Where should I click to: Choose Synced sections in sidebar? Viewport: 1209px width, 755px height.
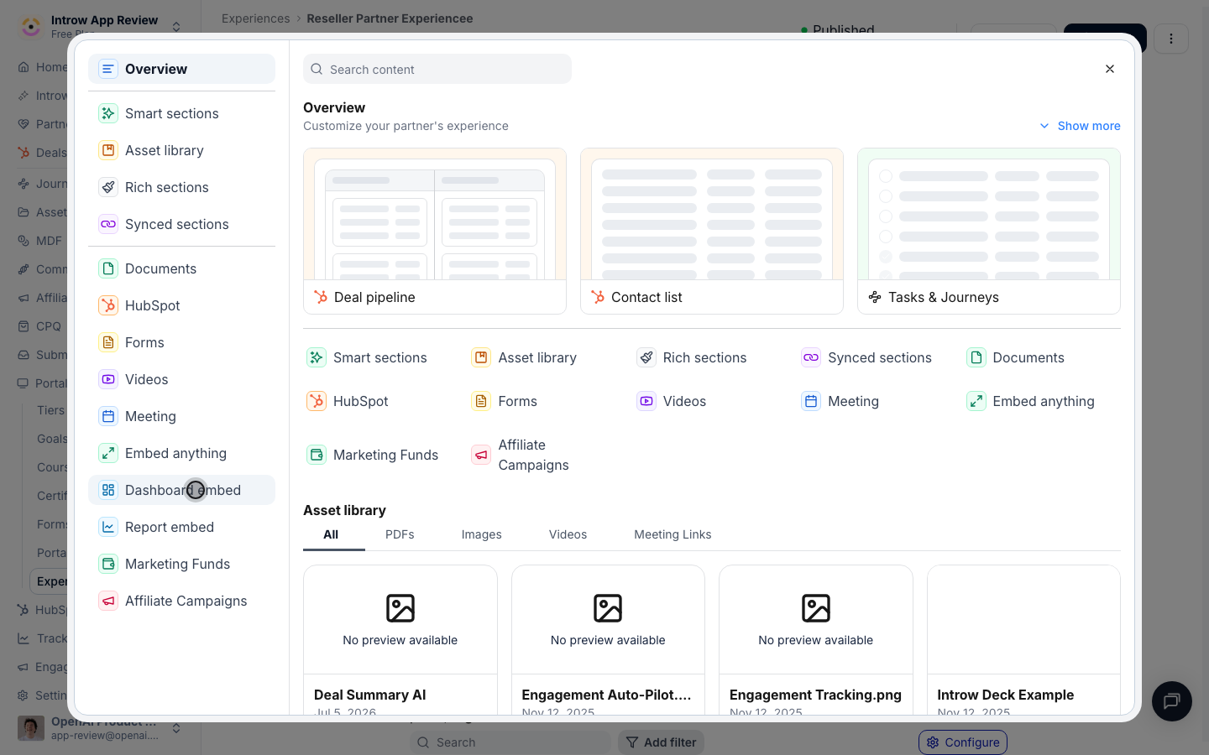(x=181, y=224)
